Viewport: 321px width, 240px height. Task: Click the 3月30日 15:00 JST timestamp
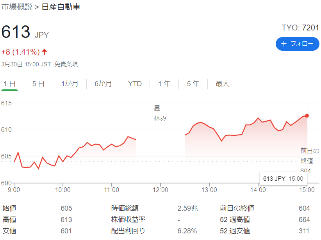[26, 64]
